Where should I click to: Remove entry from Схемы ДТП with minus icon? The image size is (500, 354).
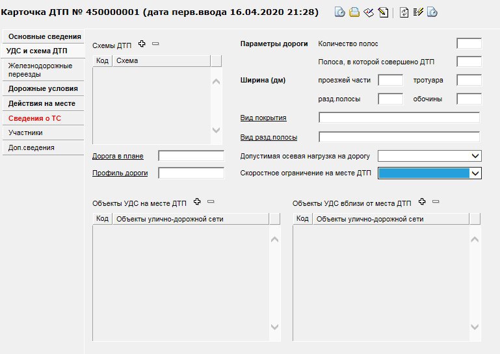155,44
